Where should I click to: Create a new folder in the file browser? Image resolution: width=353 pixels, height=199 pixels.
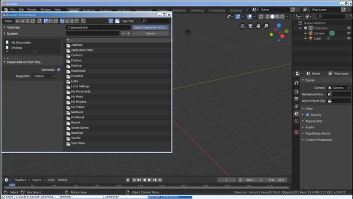click(39, 21)
